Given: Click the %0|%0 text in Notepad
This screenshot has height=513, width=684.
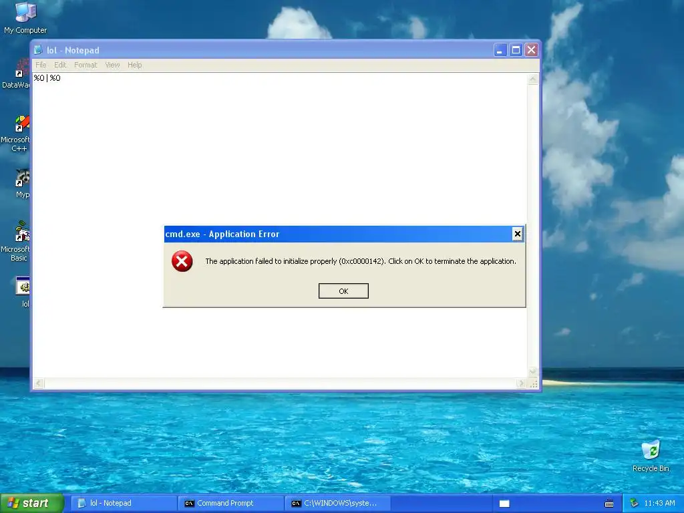Looking at the screenshot, I should click(47, 78).
